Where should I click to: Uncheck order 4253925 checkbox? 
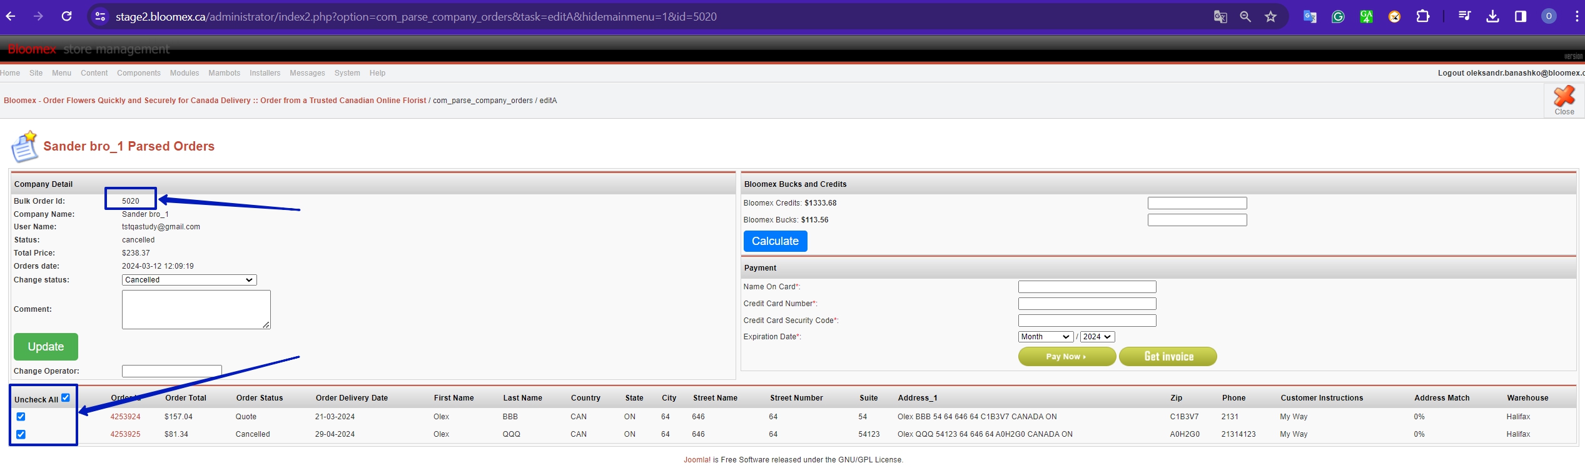pos(21,434)
